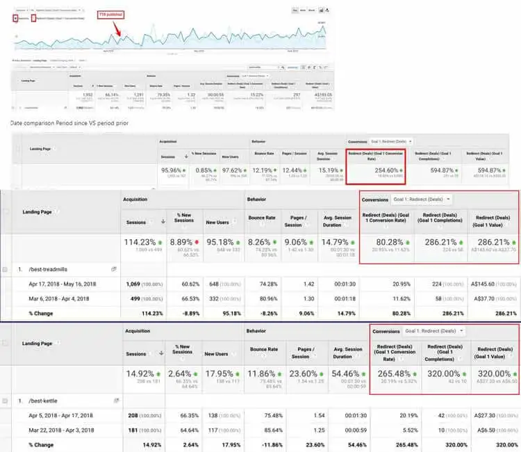Image resolution: width=521 pixels, height=452 pixels.
Task: Click 'Date comparison Period since VS period prior' caption
Action: coord(69,123)
